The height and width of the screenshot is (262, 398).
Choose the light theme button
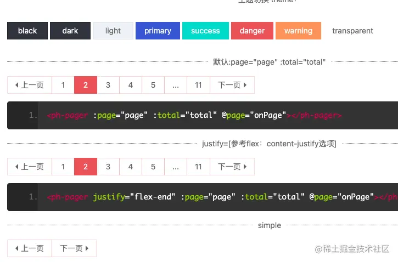click(113, 31)
